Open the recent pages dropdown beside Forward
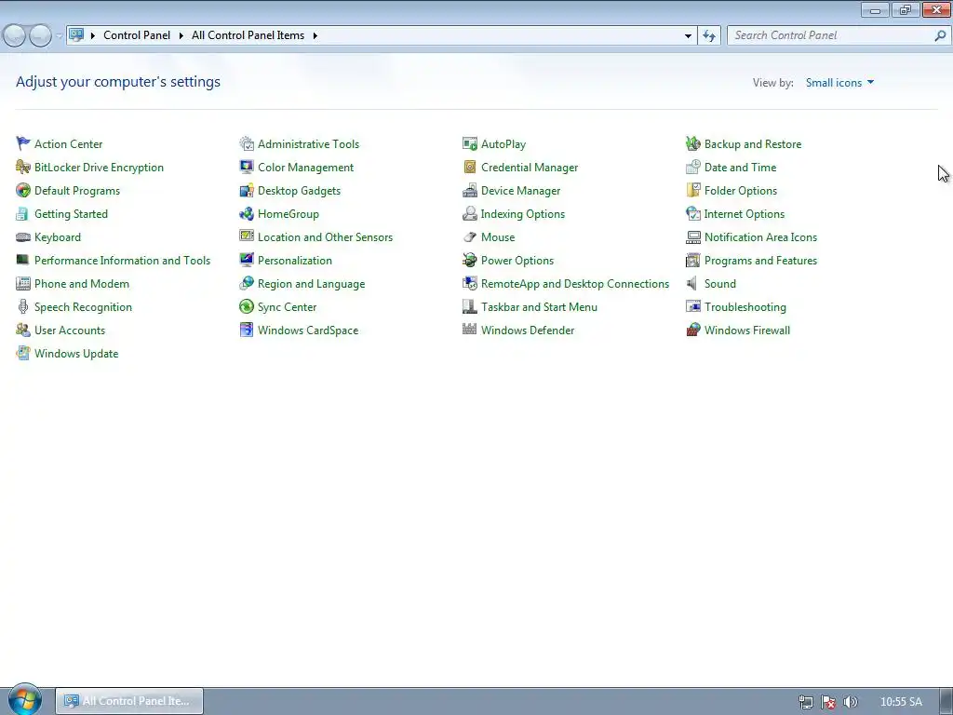 [x=59, y=36]
